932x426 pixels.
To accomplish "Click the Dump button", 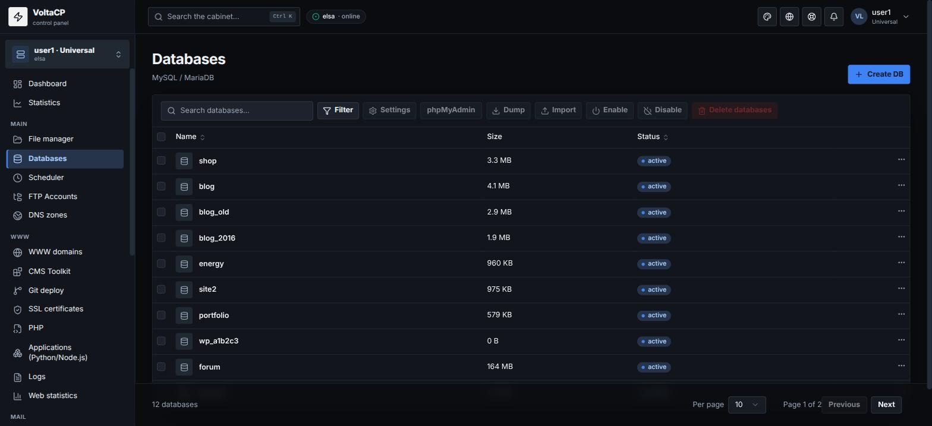I will point(508,111).
